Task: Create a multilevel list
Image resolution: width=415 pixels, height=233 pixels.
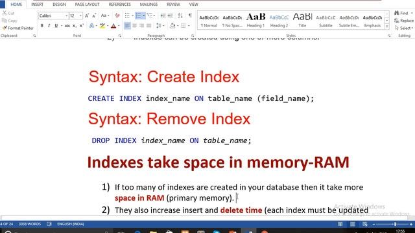Action: [x=150, y=16]
